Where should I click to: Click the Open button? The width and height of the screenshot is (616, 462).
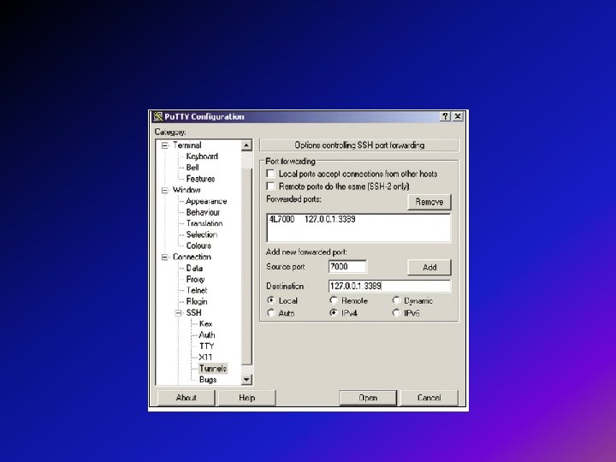coord(368,398)
